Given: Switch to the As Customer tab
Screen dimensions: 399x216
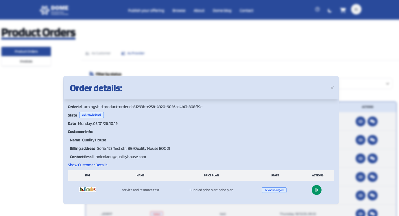Looking at the screenshot, I should [98, 53].
